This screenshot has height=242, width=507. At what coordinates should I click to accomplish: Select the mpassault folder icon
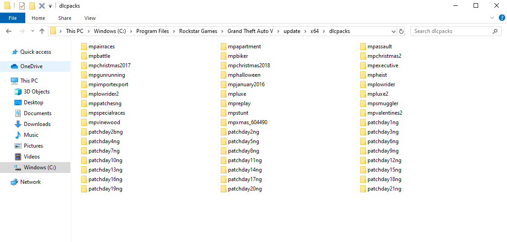(363, 47)
